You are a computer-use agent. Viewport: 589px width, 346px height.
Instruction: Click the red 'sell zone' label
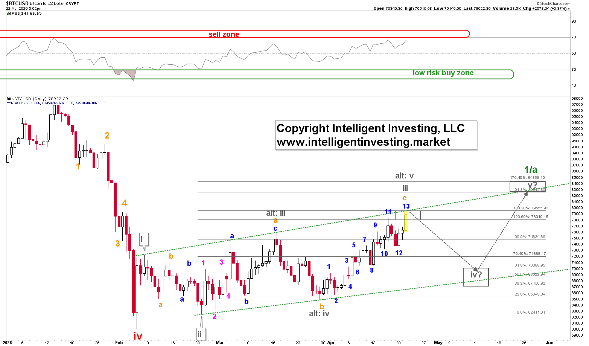click(224, 34)
